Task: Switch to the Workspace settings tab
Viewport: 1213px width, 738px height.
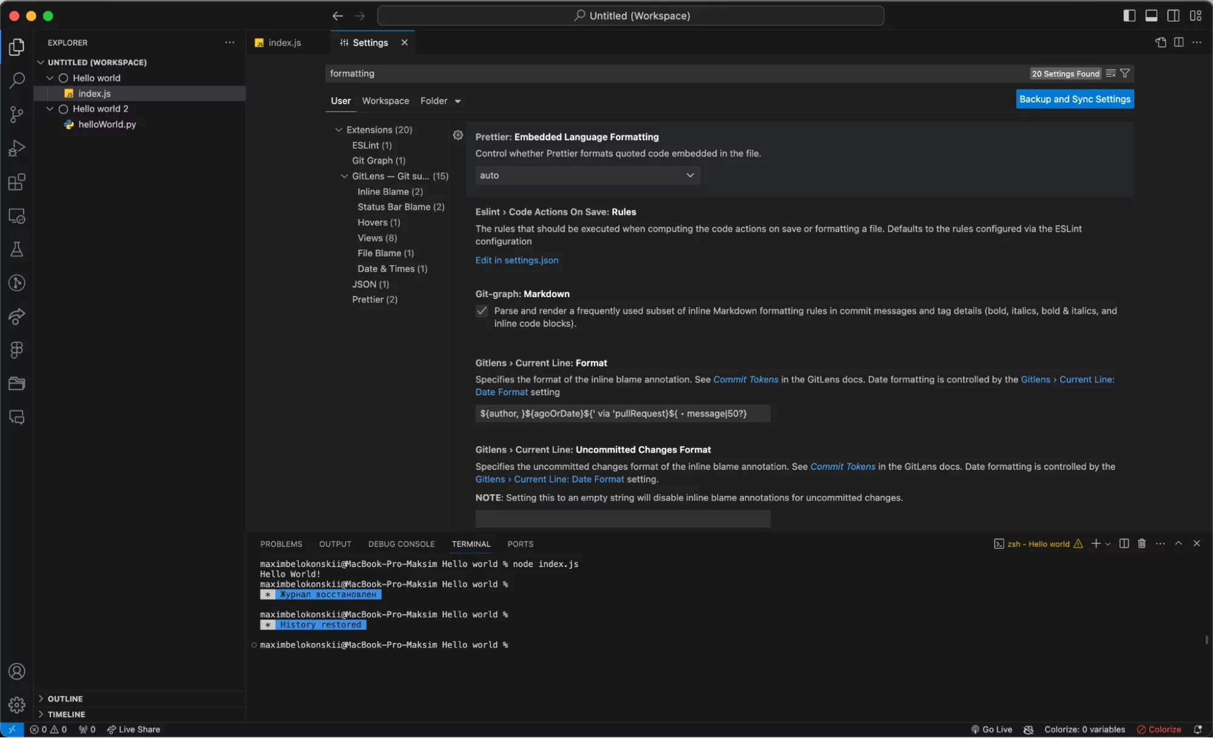Action: tap(385, 101)
